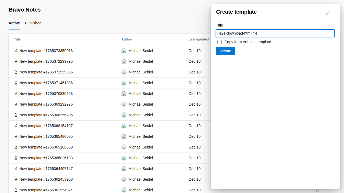Sort by the Author column header
The width and height of the screenshot is (344, 193).
point(127,39)
